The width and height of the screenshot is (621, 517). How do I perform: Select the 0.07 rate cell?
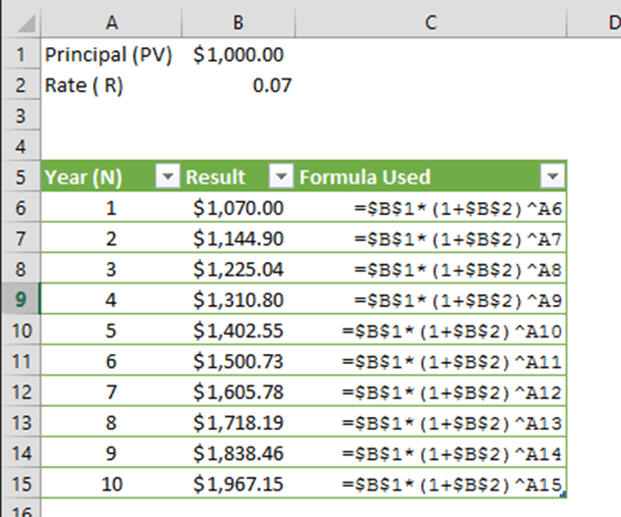[x=238, y=85]
